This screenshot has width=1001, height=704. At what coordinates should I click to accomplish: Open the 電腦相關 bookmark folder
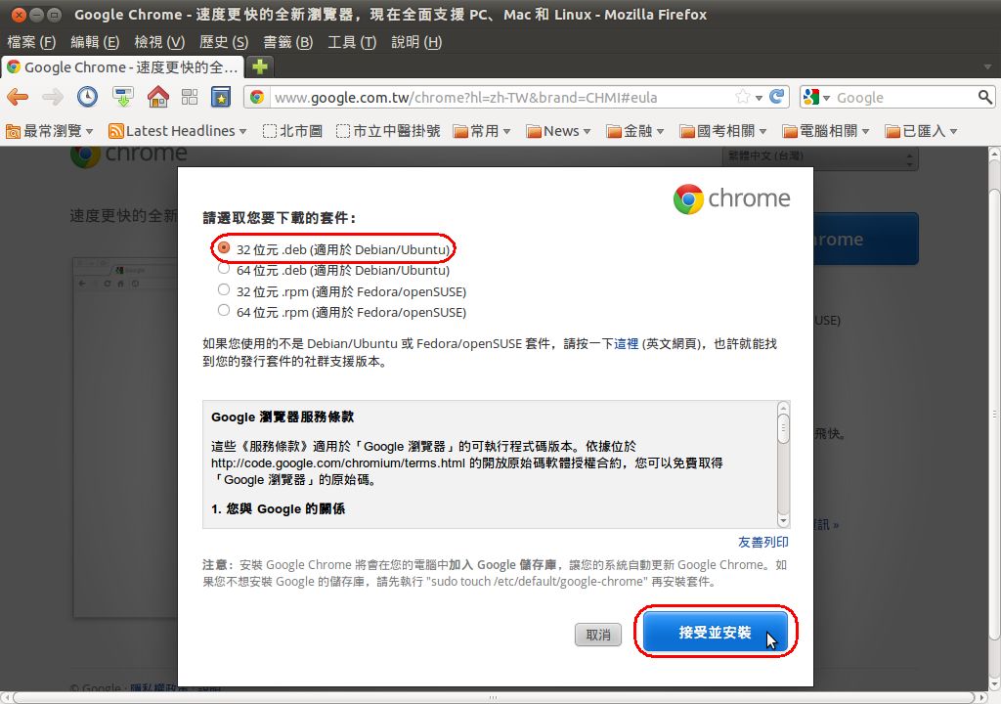pyautogui.click(x=825, y=131)
